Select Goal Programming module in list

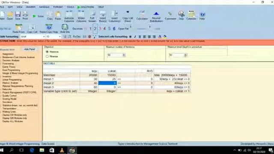pos(11,70)
